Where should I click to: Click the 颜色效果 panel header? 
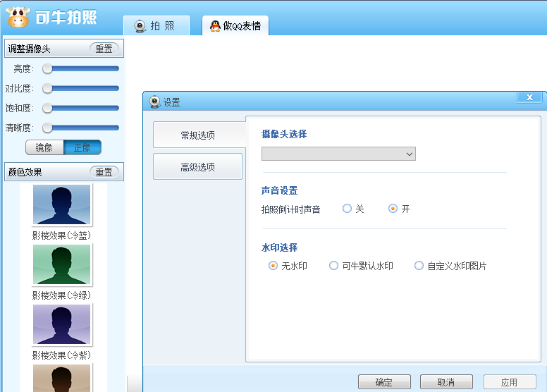tap(64, 172)
